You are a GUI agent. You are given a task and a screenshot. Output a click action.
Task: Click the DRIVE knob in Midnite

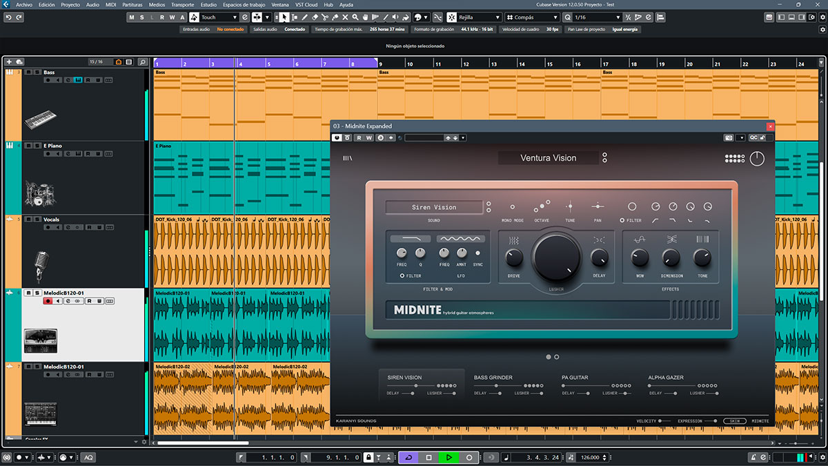click(x=514, y=258)
